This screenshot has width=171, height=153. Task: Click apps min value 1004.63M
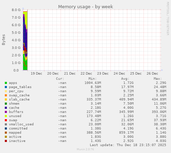pyautogui.click(x=93, y=83)
